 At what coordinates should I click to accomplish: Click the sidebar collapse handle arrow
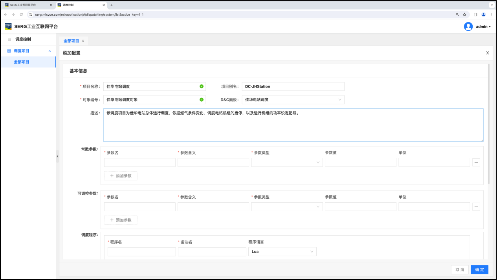click(57, 156)
